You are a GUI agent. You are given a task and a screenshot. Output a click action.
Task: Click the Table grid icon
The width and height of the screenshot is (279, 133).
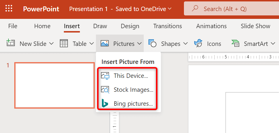64,44
